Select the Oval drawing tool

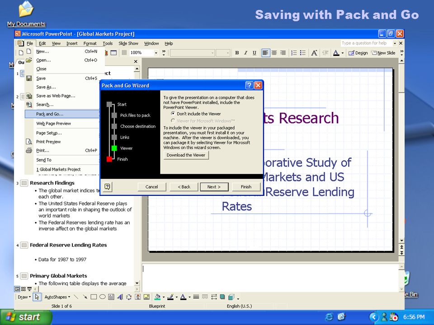pyautogui.click(x=103, y=297)
